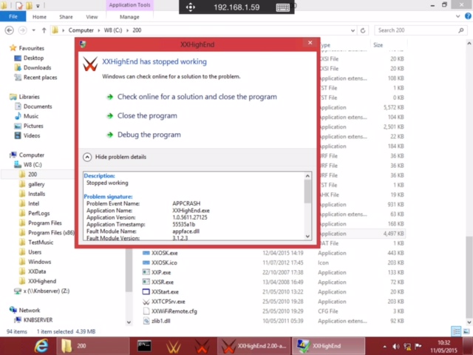Open Explorer help icon
Image resolution: width=473 pixels, height=355 pixels.
click(x=468, y=16)
